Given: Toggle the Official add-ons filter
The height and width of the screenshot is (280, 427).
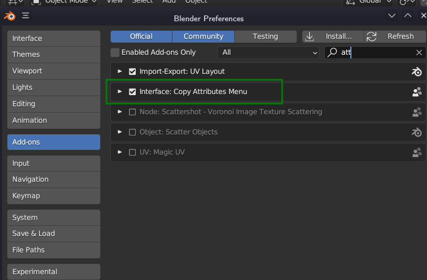Looking at the screenshot, I should tap(141, 37).
